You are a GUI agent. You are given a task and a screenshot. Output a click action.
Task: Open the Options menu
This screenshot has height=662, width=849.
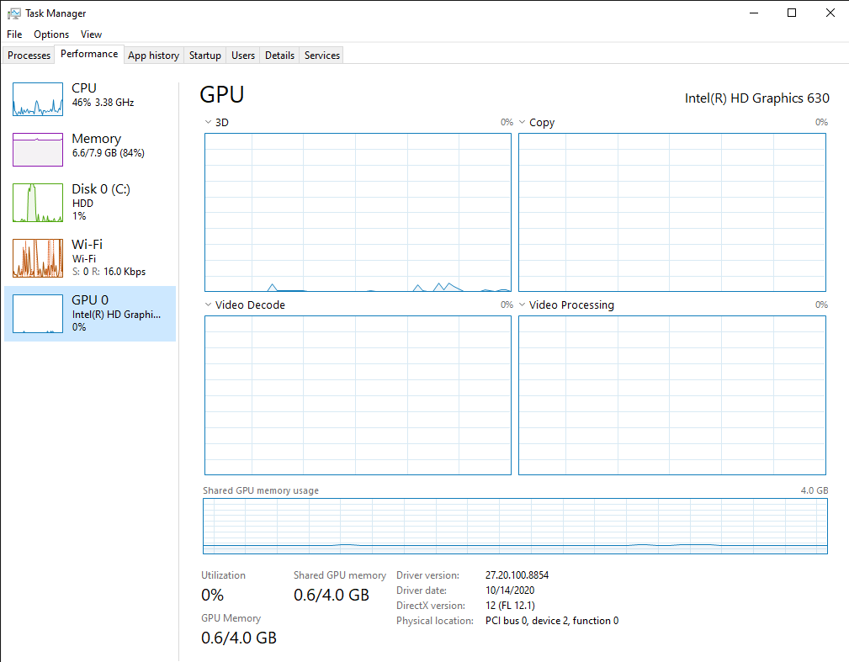point(51,34)
